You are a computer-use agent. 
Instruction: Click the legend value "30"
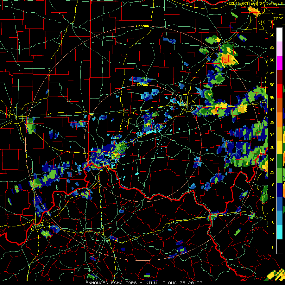[272, 147]
